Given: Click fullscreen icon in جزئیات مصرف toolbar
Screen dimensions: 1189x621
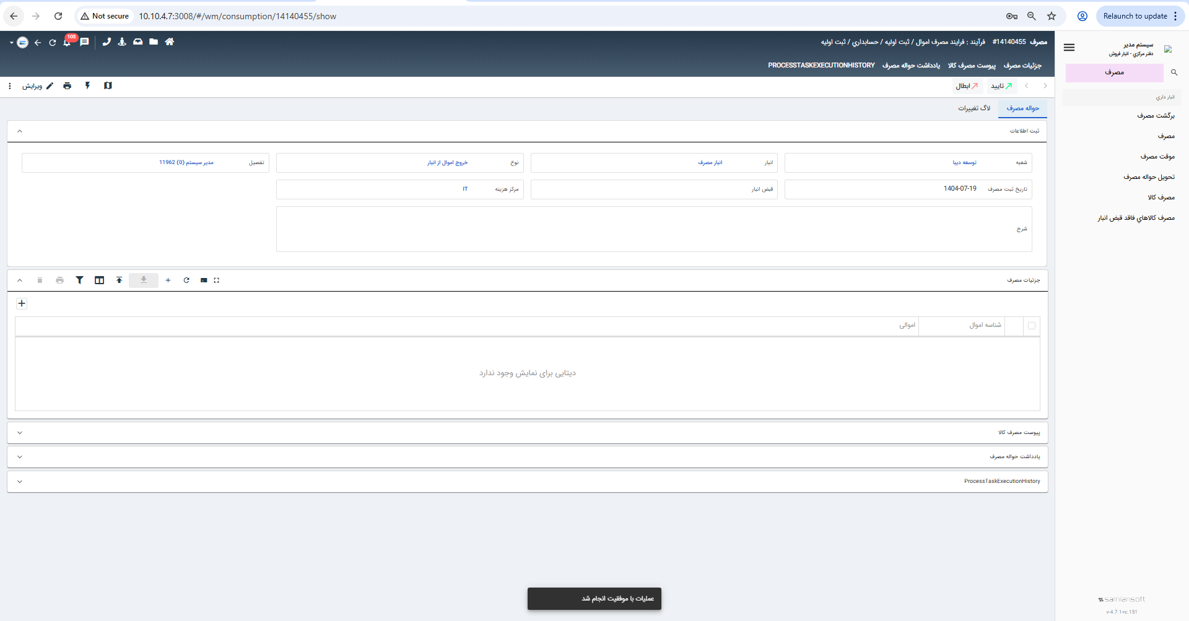Looking at the screenshot, I should click(x=217, y=280).
